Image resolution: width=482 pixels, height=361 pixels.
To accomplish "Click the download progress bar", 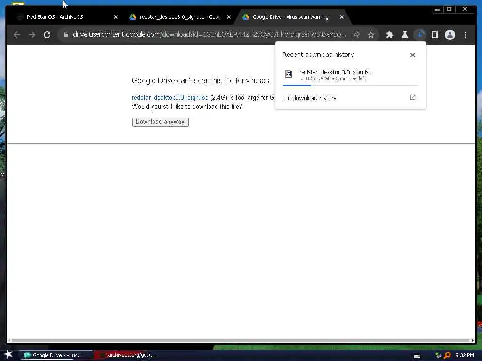I will (350, 85).
